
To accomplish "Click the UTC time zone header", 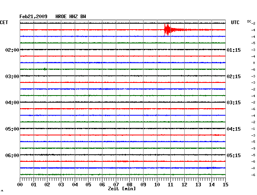I will 235,22.
